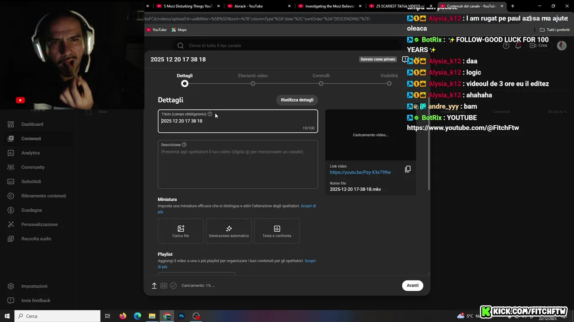The width and height of the screenshot is (574, 322).
Task: Click Riutilizza dettagli button
Action: click(297, 100)
